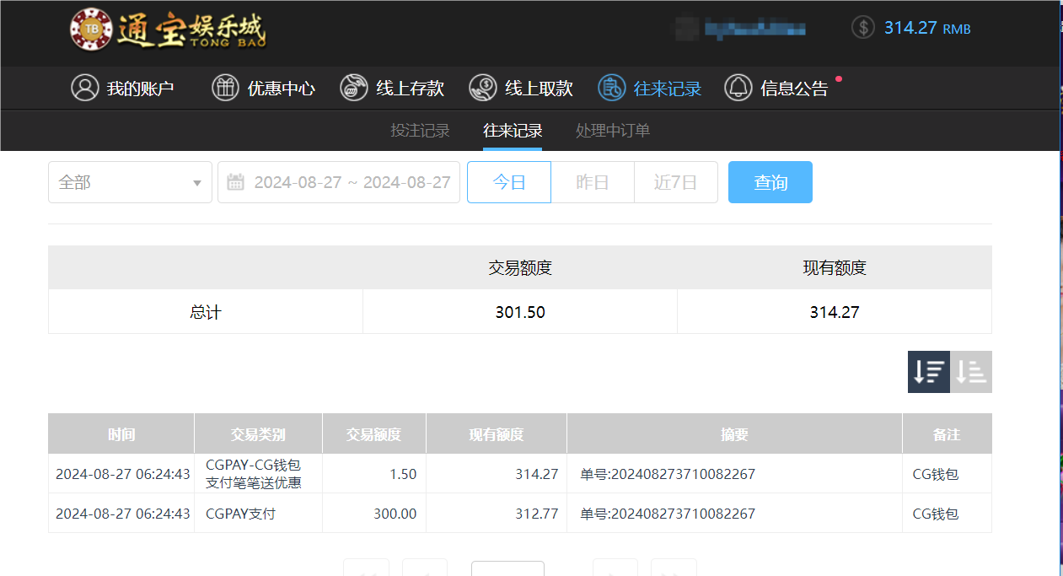
Task: Switch to ascending sort order icon
Action: point(970,371)
